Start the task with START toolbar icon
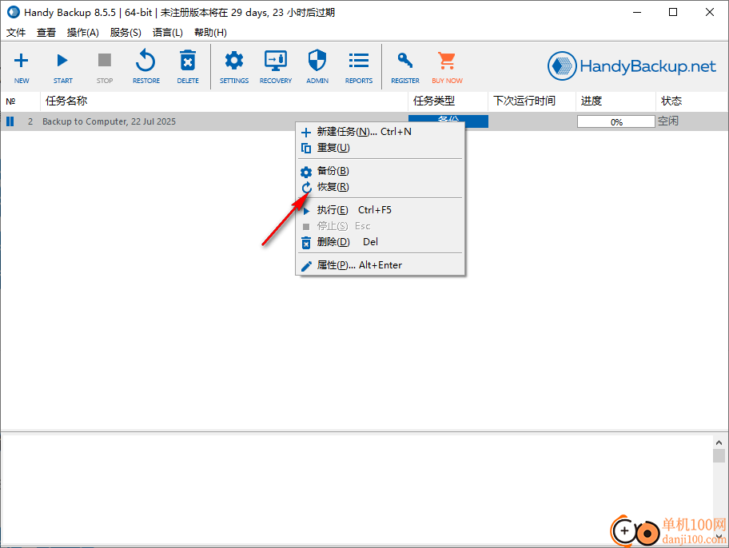729x548 pixels. click(63, 67)
